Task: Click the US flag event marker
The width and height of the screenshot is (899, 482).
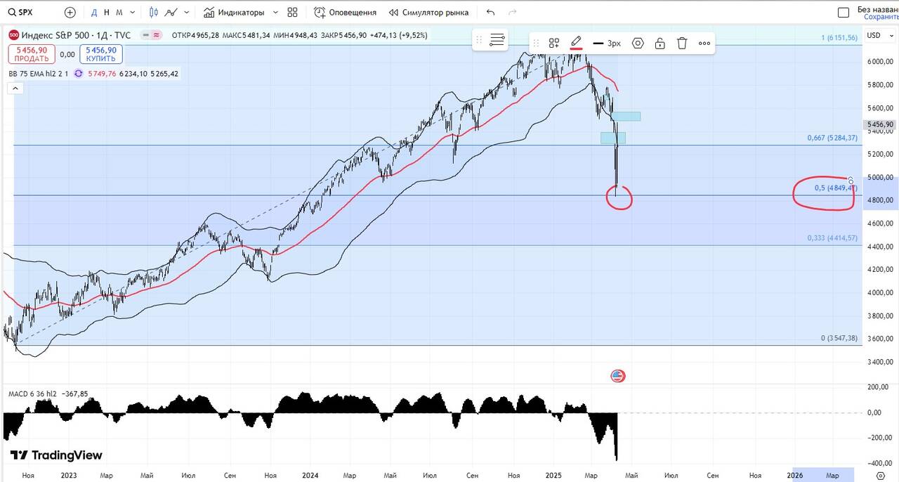Action: 617,376
